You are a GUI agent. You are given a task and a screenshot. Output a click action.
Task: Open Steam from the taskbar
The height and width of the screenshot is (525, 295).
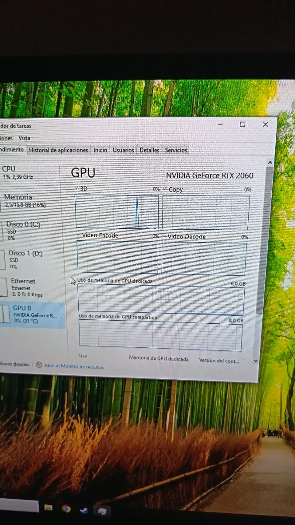click(x=83, y=510)
